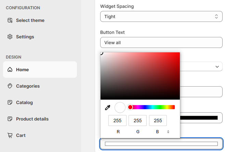Open Select theme configuration

pos(40,20)
